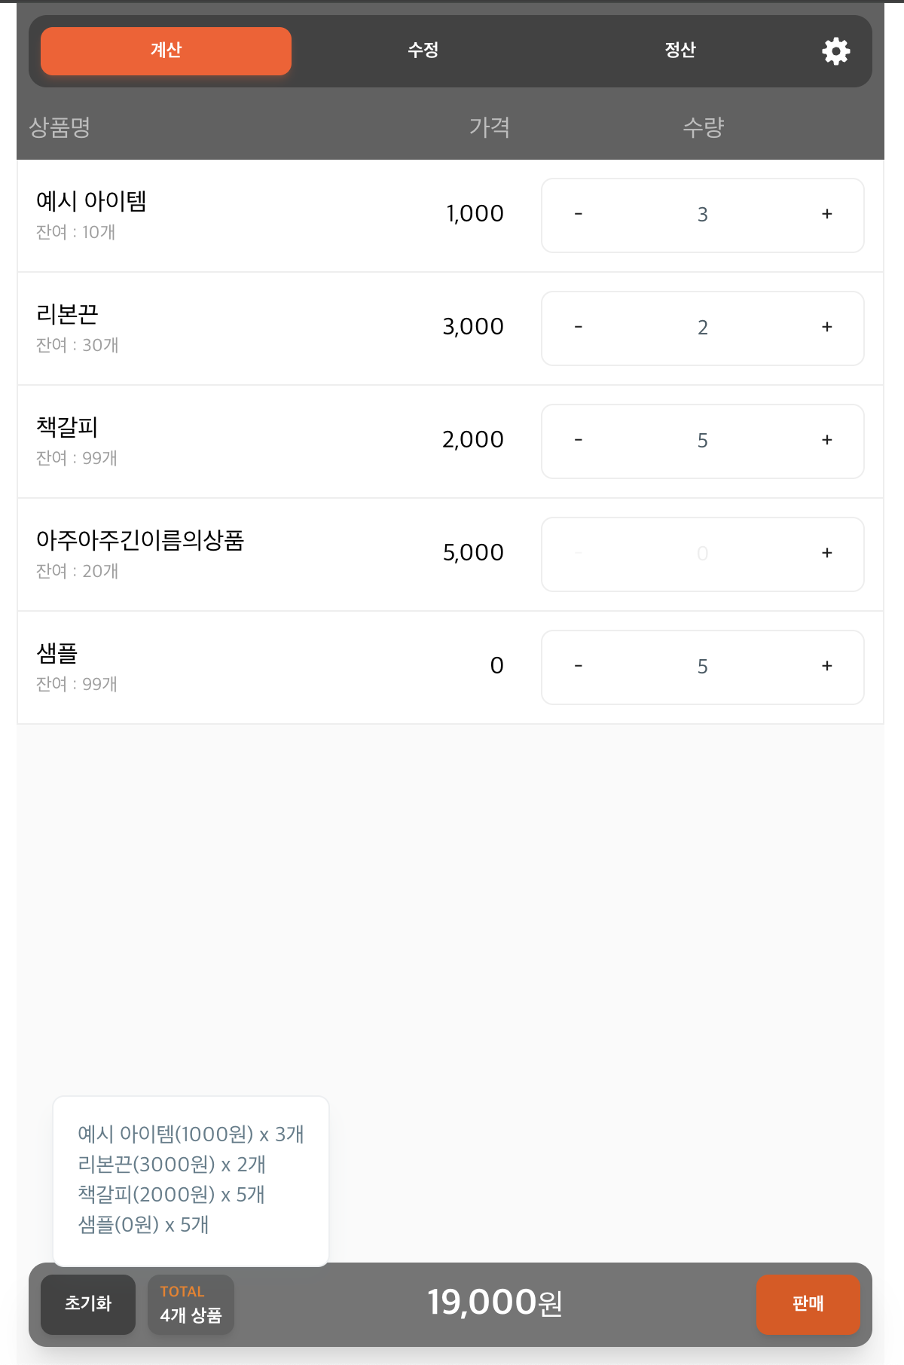
Task: Reduce 샘플 quantity with minus
Action: pyautogui.click(x=579, y=667)
